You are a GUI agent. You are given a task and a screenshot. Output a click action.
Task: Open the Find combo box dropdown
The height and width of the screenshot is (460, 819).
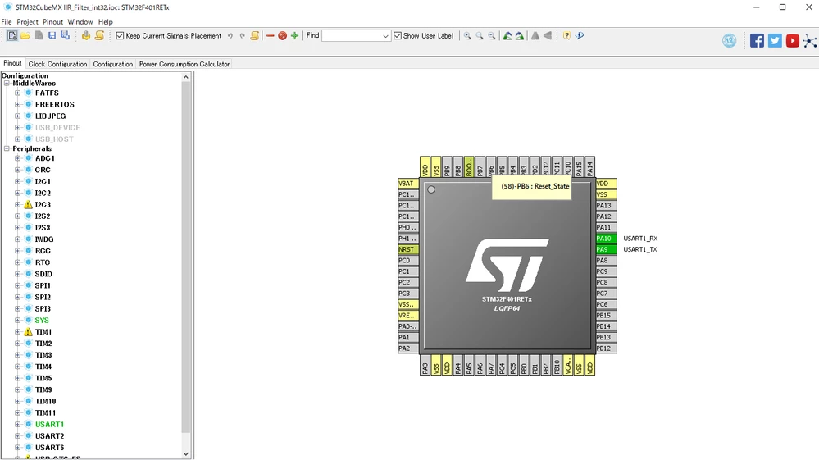tap(385, 36)
